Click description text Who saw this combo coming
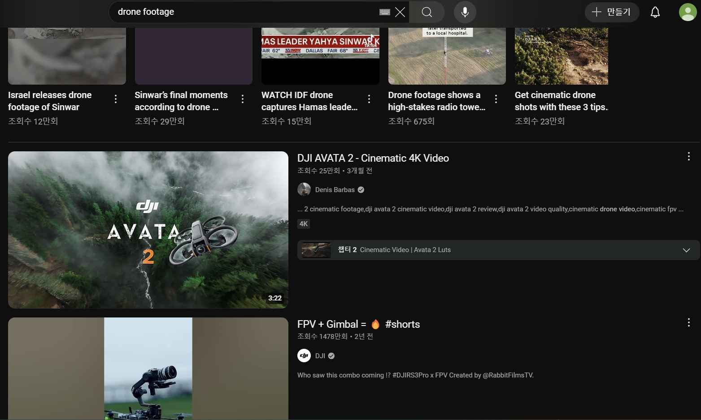 tap(415, 375)
